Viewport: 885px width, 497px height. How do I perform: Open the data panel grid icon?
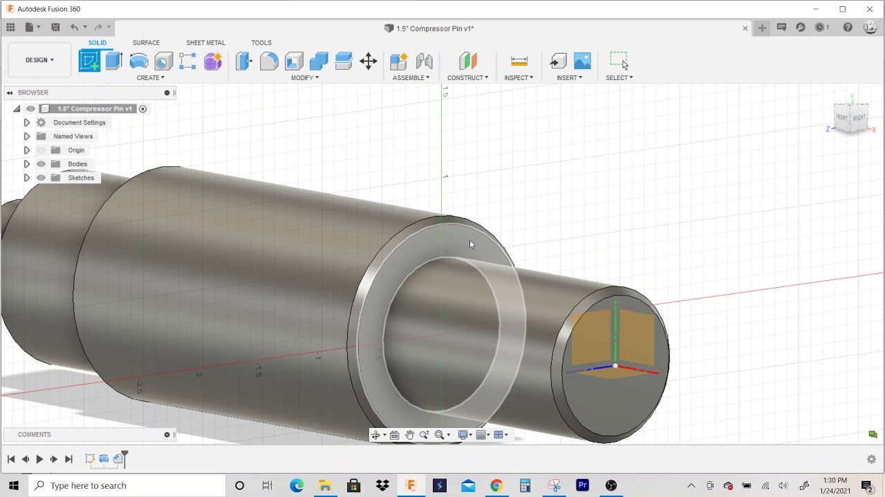(x=10, y=28)
